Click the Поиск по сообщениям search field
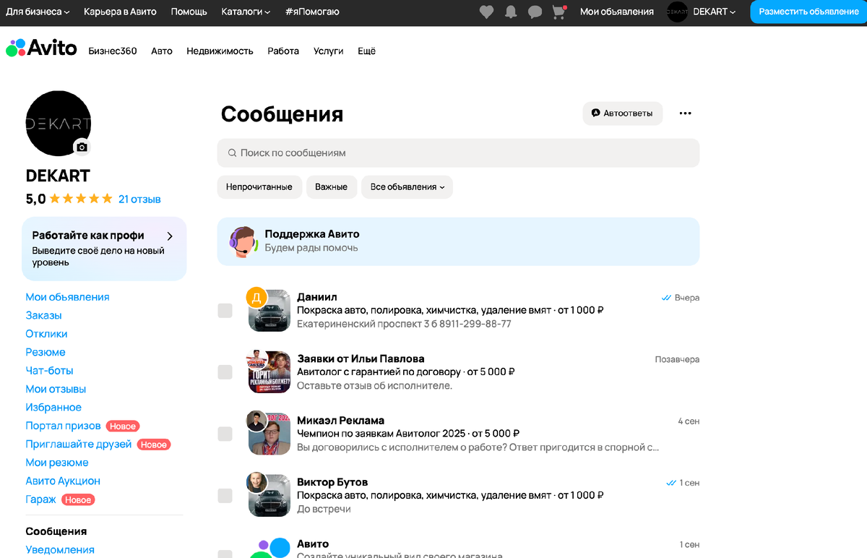 458,153
